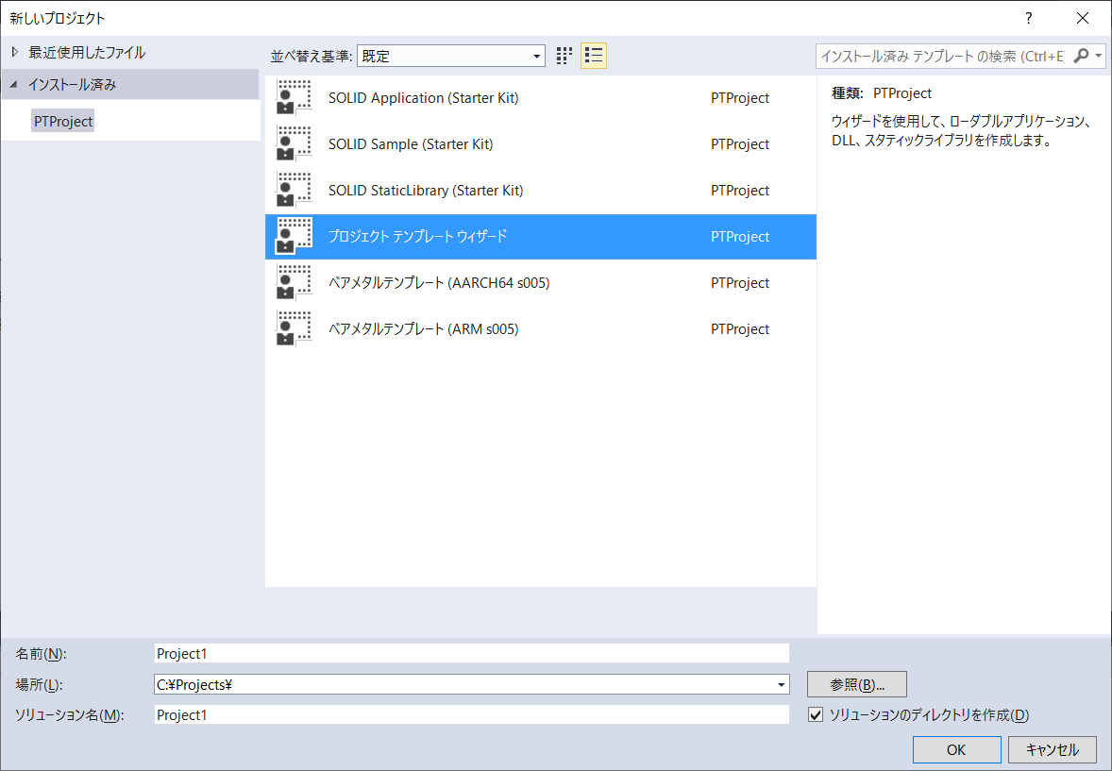Collapse the インストール済み node

click(x=14, y=84)
